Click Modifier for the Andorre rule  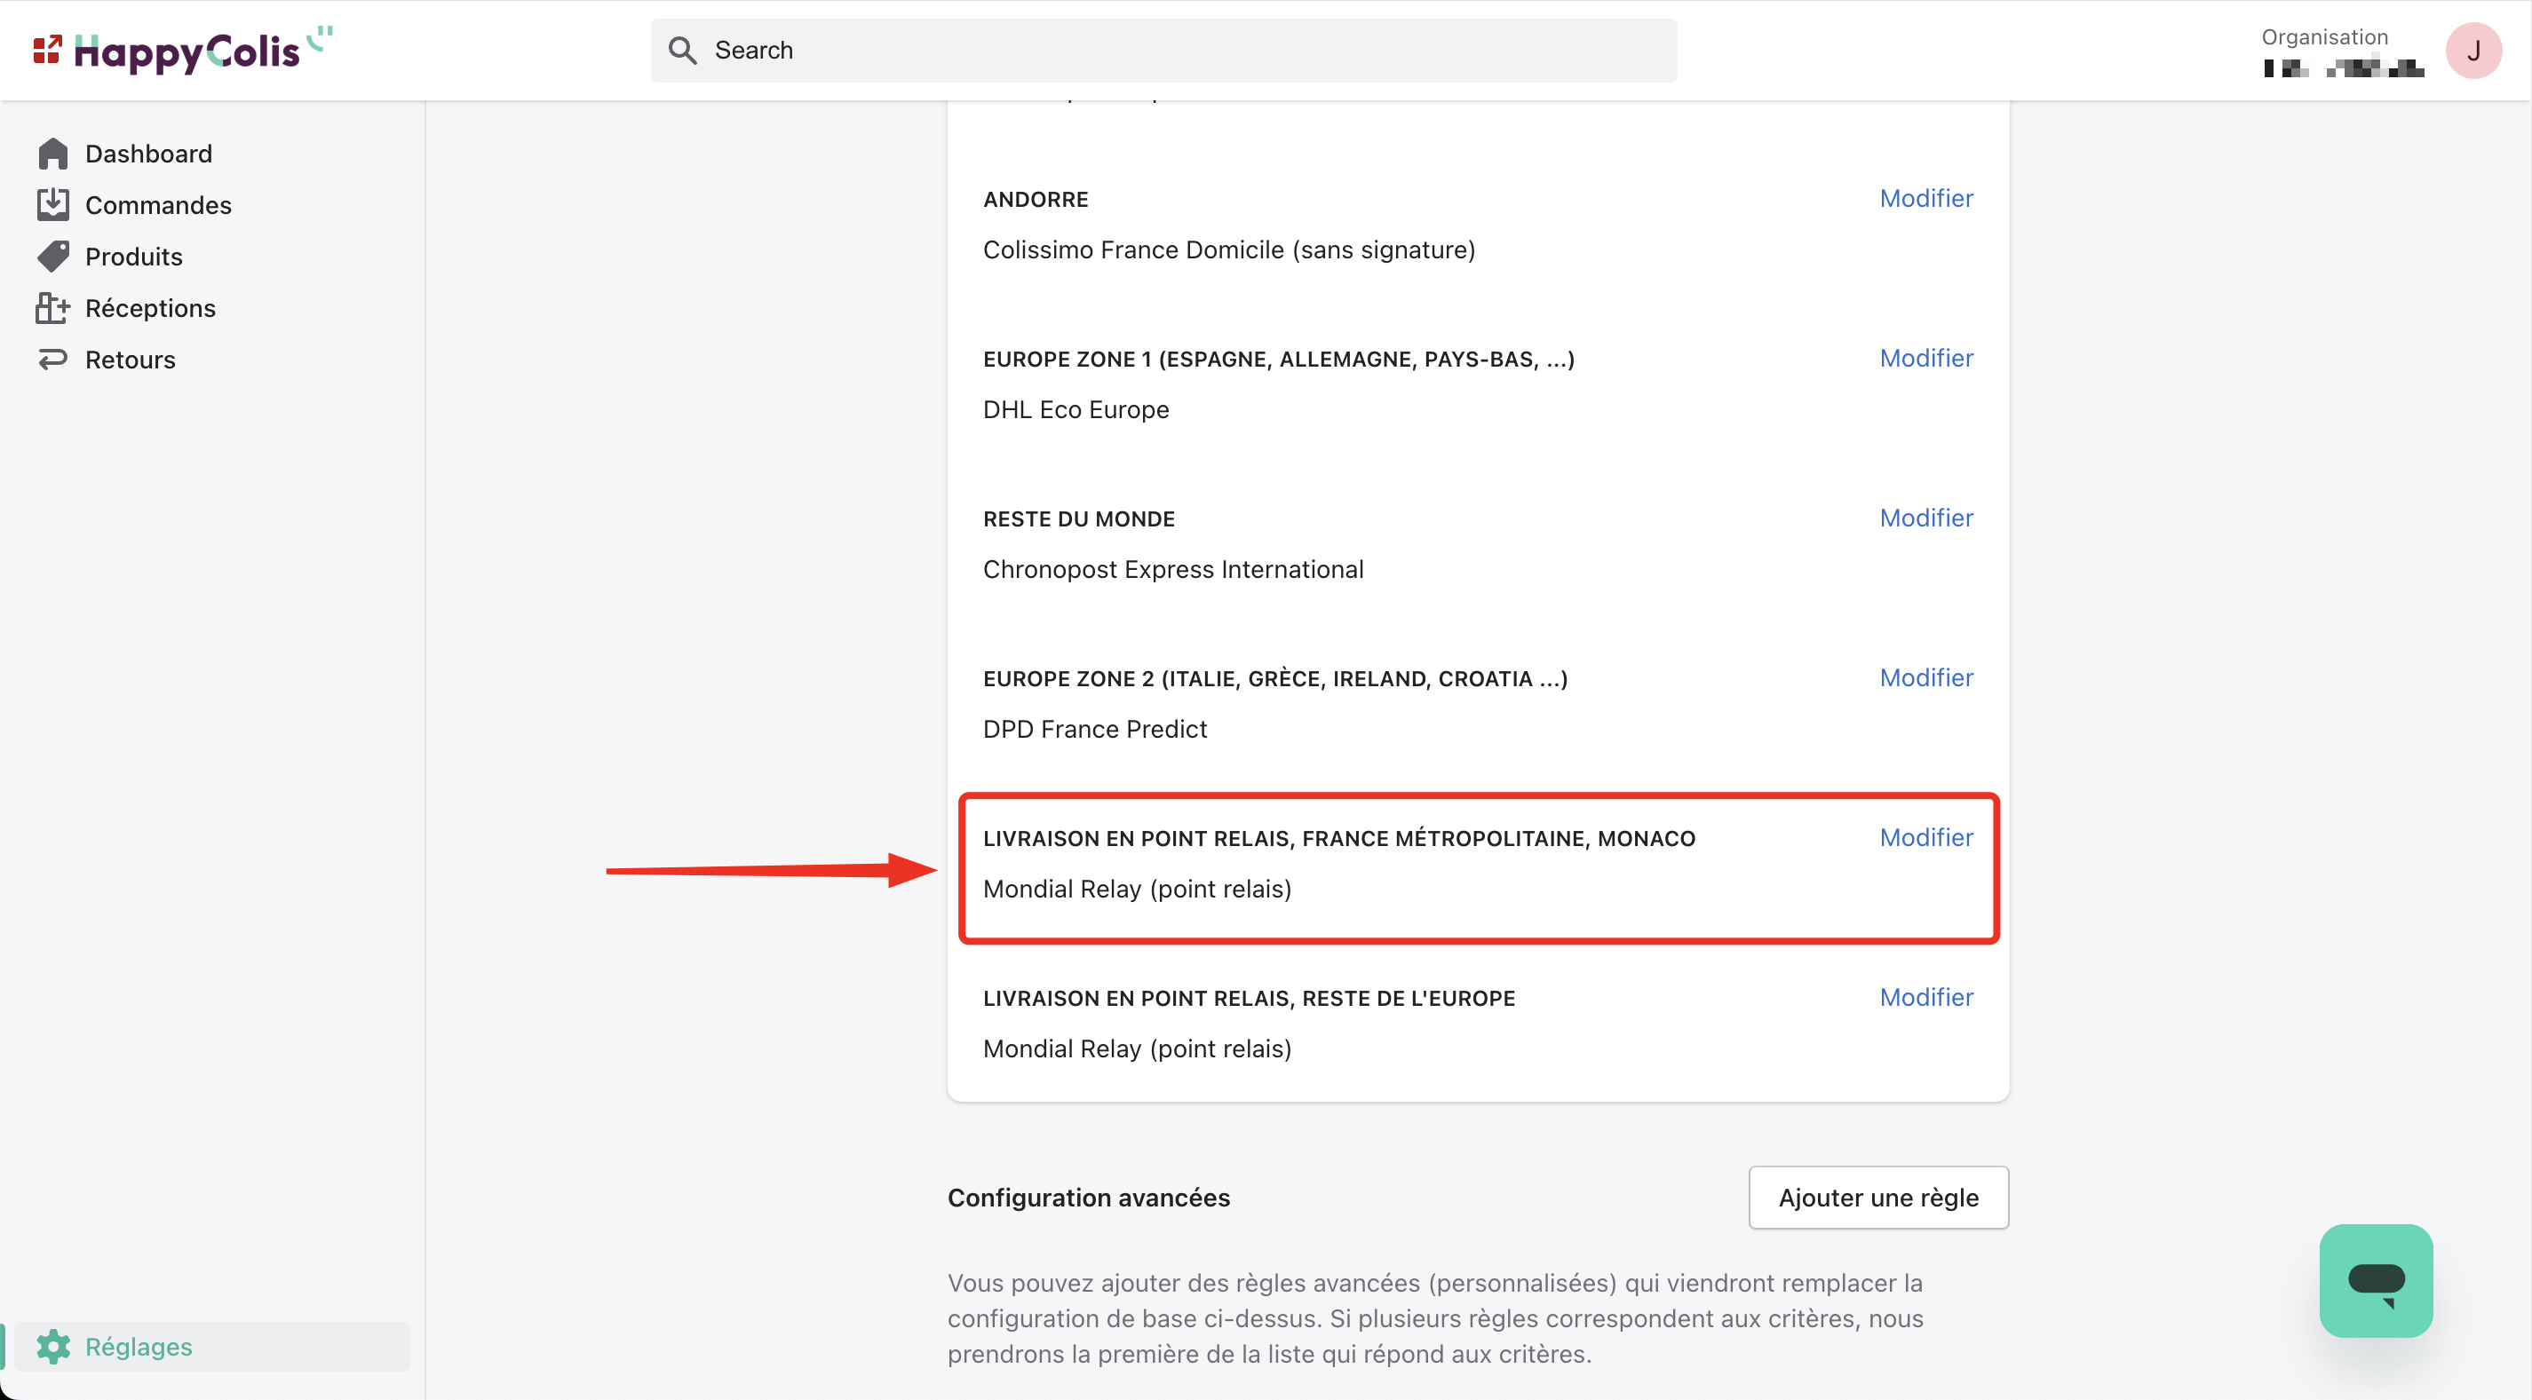point(1925,199)
